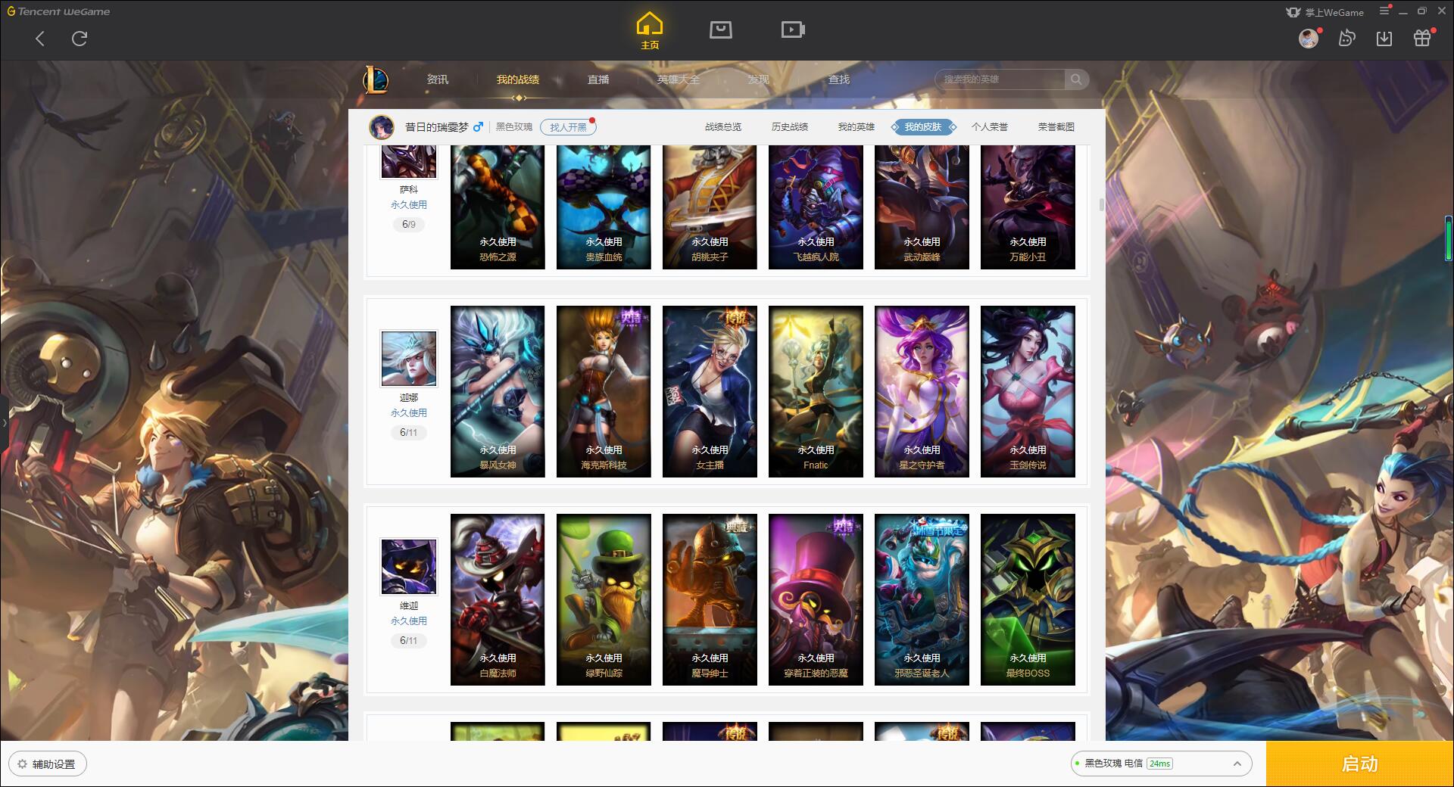Open the 查找 tab

(x=839, y=79)
